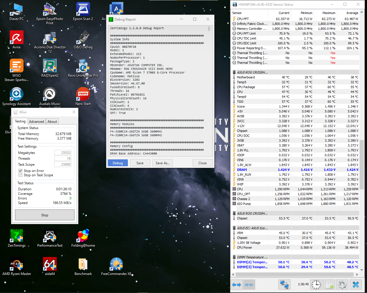Open Avira desktop icon
The height and width of the screenshot is (293, 367).
point(17,40)
